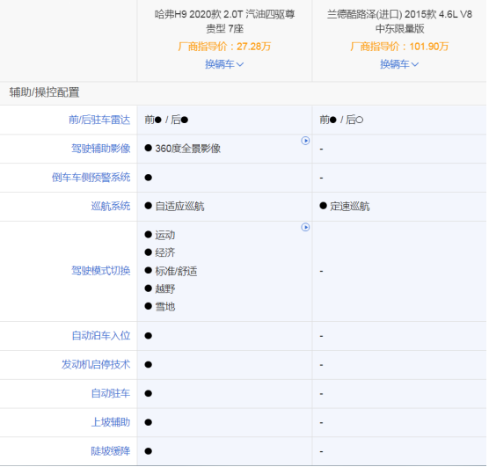Open the 自动驻车 link
The width and height of the screenshot is (489, 467).
[x=111, y=393]
